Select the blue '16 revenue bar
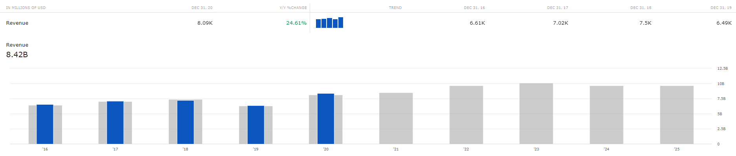Viewport: 736px width, 156px height. point(45,124)
